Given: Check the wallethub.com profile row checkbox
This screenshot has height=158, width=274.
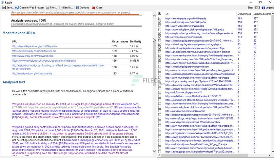Looking at the screenshot, I should point(160,96).
